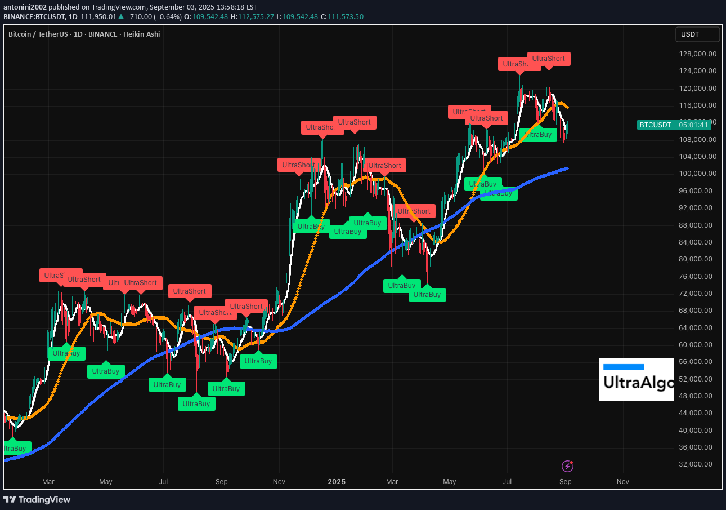The image size is (726, 510).
Task: Click the 56,000.00 price axis label
Action: point(697,362)
